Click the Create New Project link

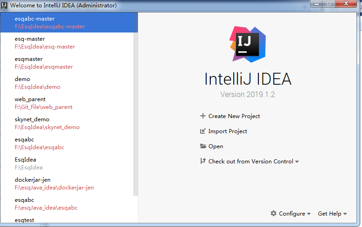(x=234, y=116)
